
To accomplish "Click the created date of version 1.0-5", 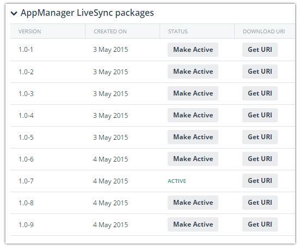I will [111, 138].
